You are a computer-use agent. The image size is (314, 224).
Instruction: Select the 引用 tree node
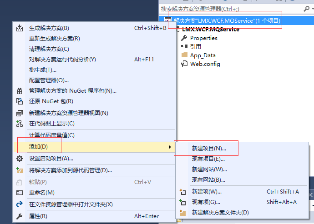[x=195, y=46]
